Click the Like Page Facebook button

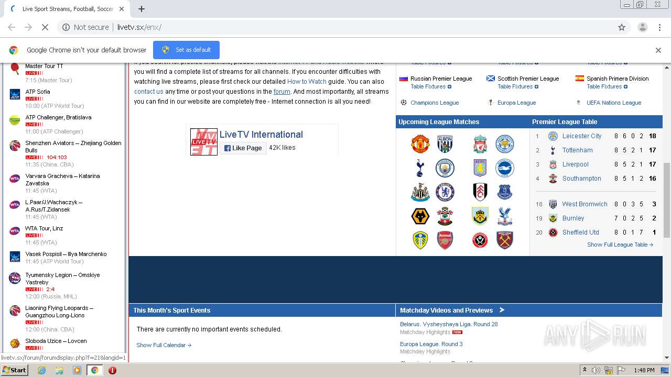243,148
